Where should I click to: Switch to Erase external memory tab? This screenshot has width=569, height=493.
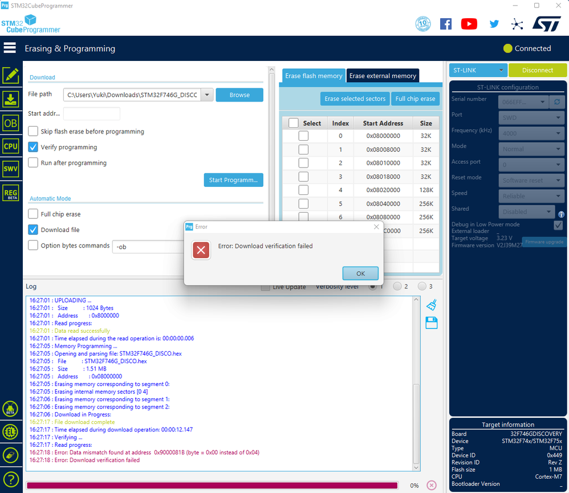pyautogui.click(x=383, y=76)
